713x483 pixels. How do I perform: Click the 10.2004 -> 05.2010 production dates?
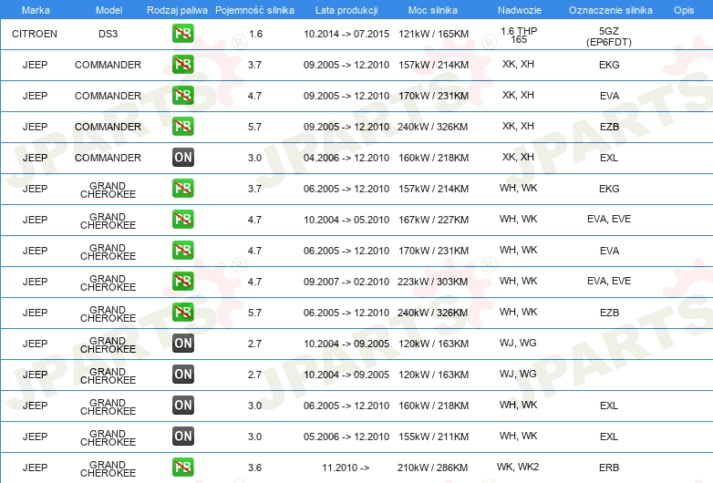(346, 220)
